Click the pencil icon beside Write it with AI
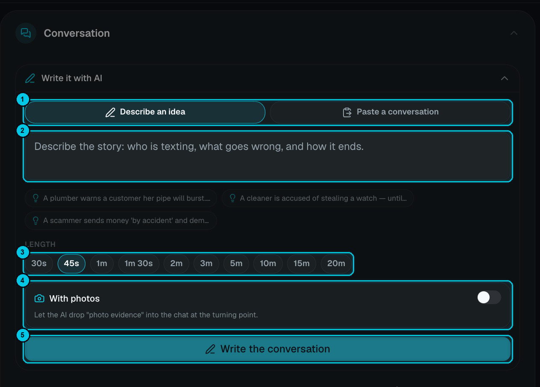Screen dimensions: 540x387 (x=30, y=79)
